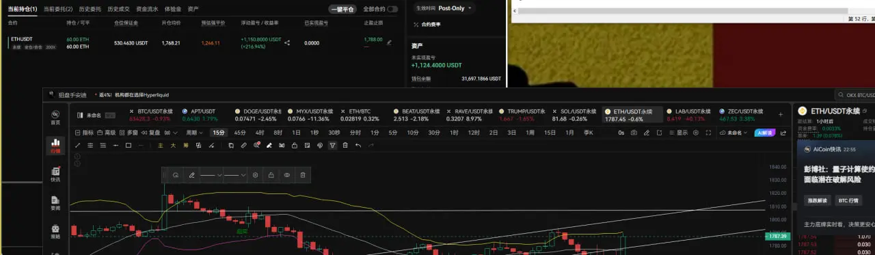875x255 pixels.
Task: Select the trend line drawing tool
Action: tap(77, 145)
